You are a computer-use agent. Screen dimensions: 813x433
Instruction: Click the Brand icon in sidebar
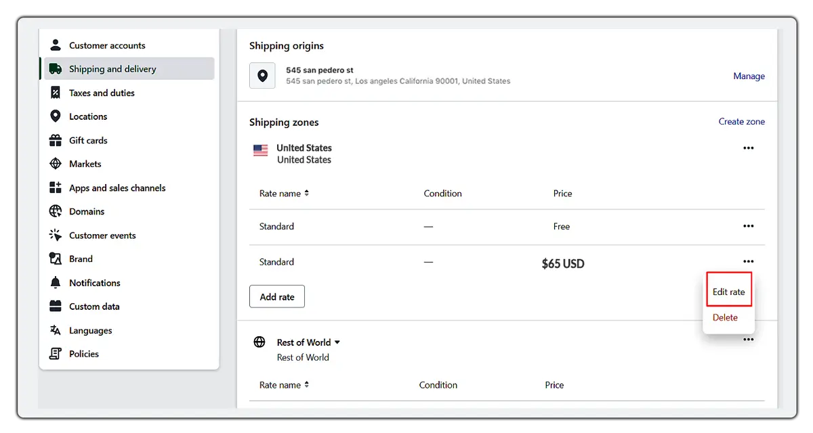pyautogui.click(x=56, y=258)
